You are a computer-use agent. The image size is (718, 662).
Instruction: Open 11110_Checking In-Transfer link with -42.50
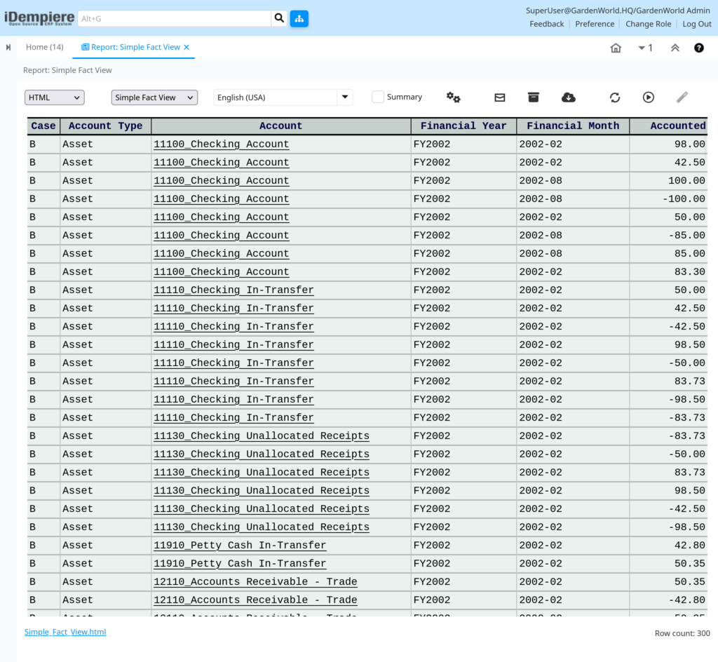[x=233, y=326]
